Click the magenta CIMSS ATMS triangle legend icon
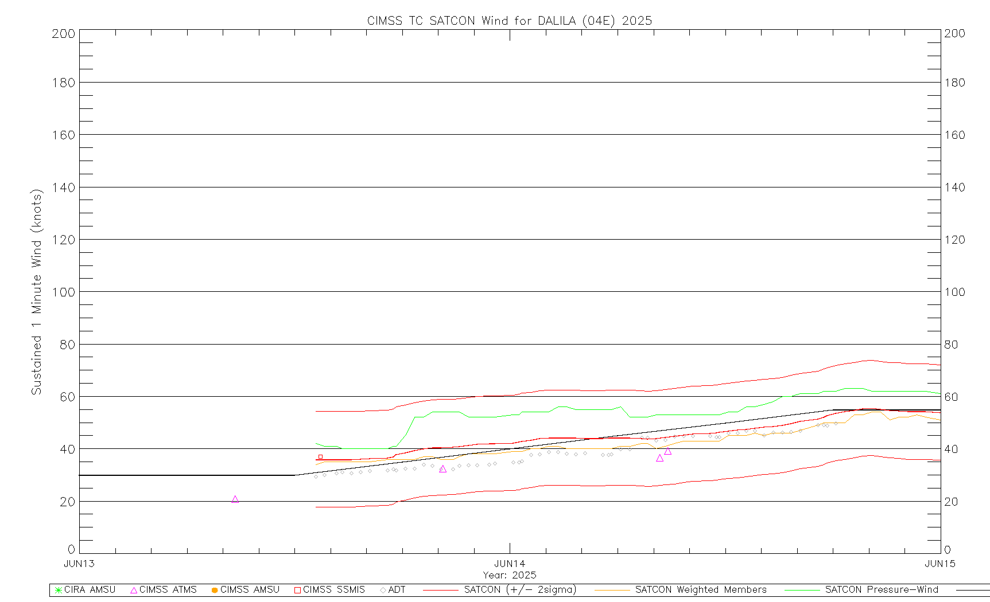Viewport: 990px width, 602px height. (134, 590)
